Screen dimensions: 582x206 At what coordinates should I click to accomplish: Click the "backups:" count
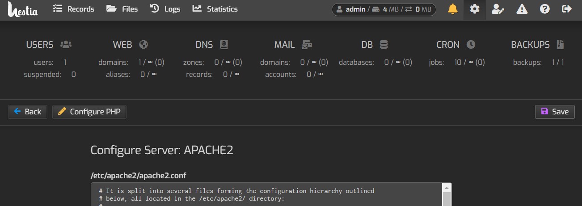pyautogui.click(x=538, y=63)
